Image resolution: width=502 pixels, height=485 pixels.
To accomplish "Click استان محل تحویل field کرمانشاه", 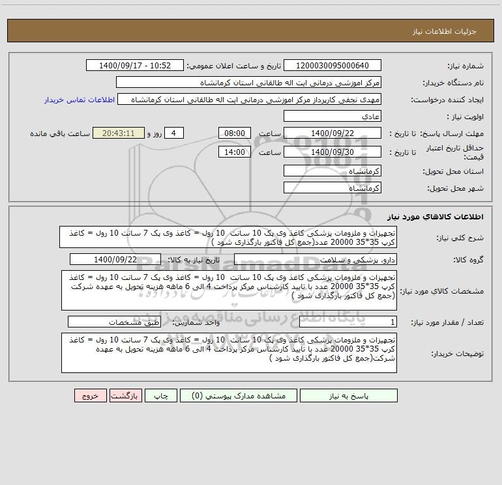I will coord(332,171).
